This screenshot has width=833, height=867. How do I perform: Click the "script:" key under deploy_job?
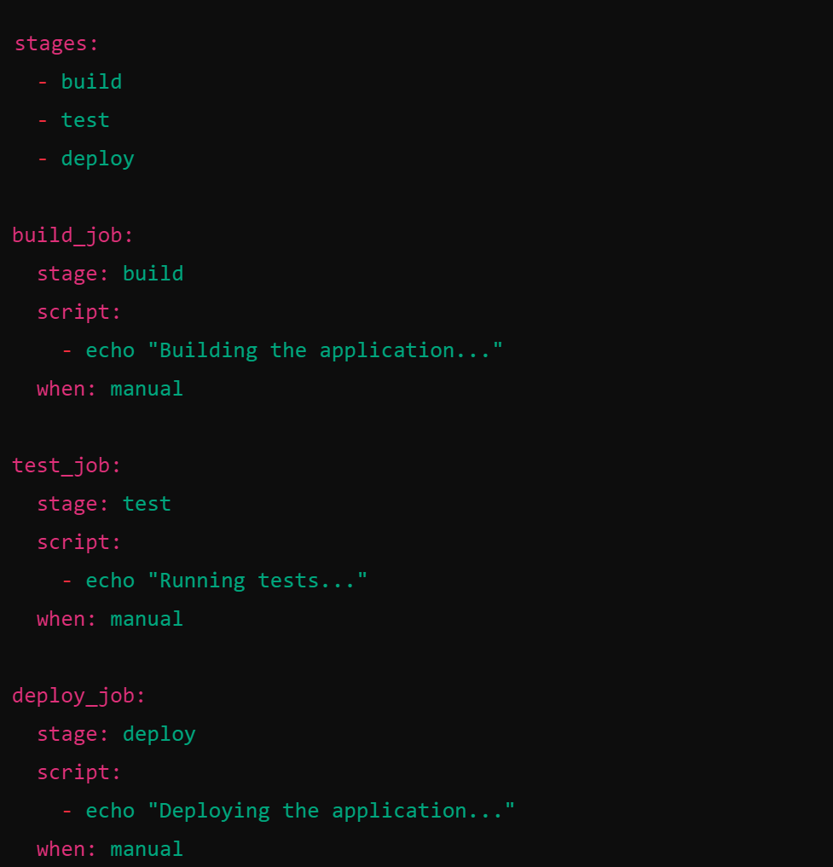click(x=79, y=772)
